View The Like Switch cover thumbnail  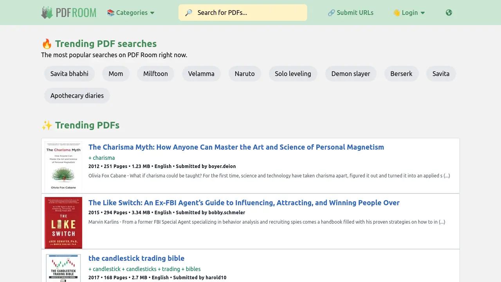(63, 223)
